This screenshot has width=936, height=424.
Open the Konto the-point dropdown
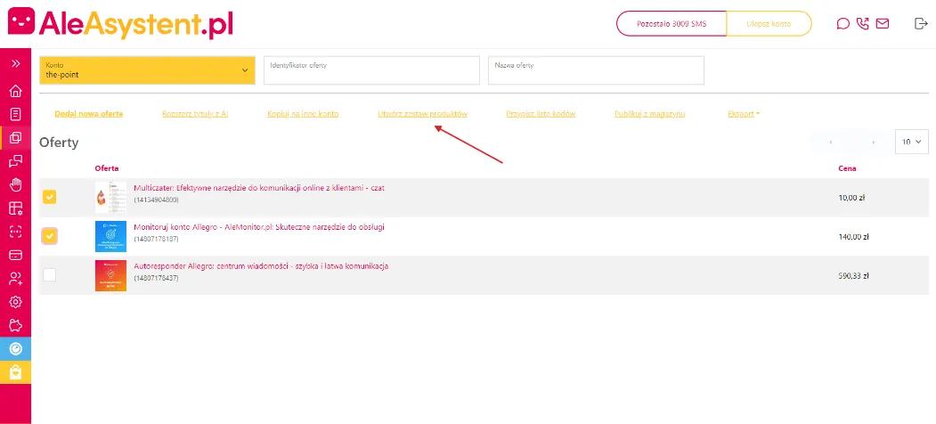[x=147, y=70]
